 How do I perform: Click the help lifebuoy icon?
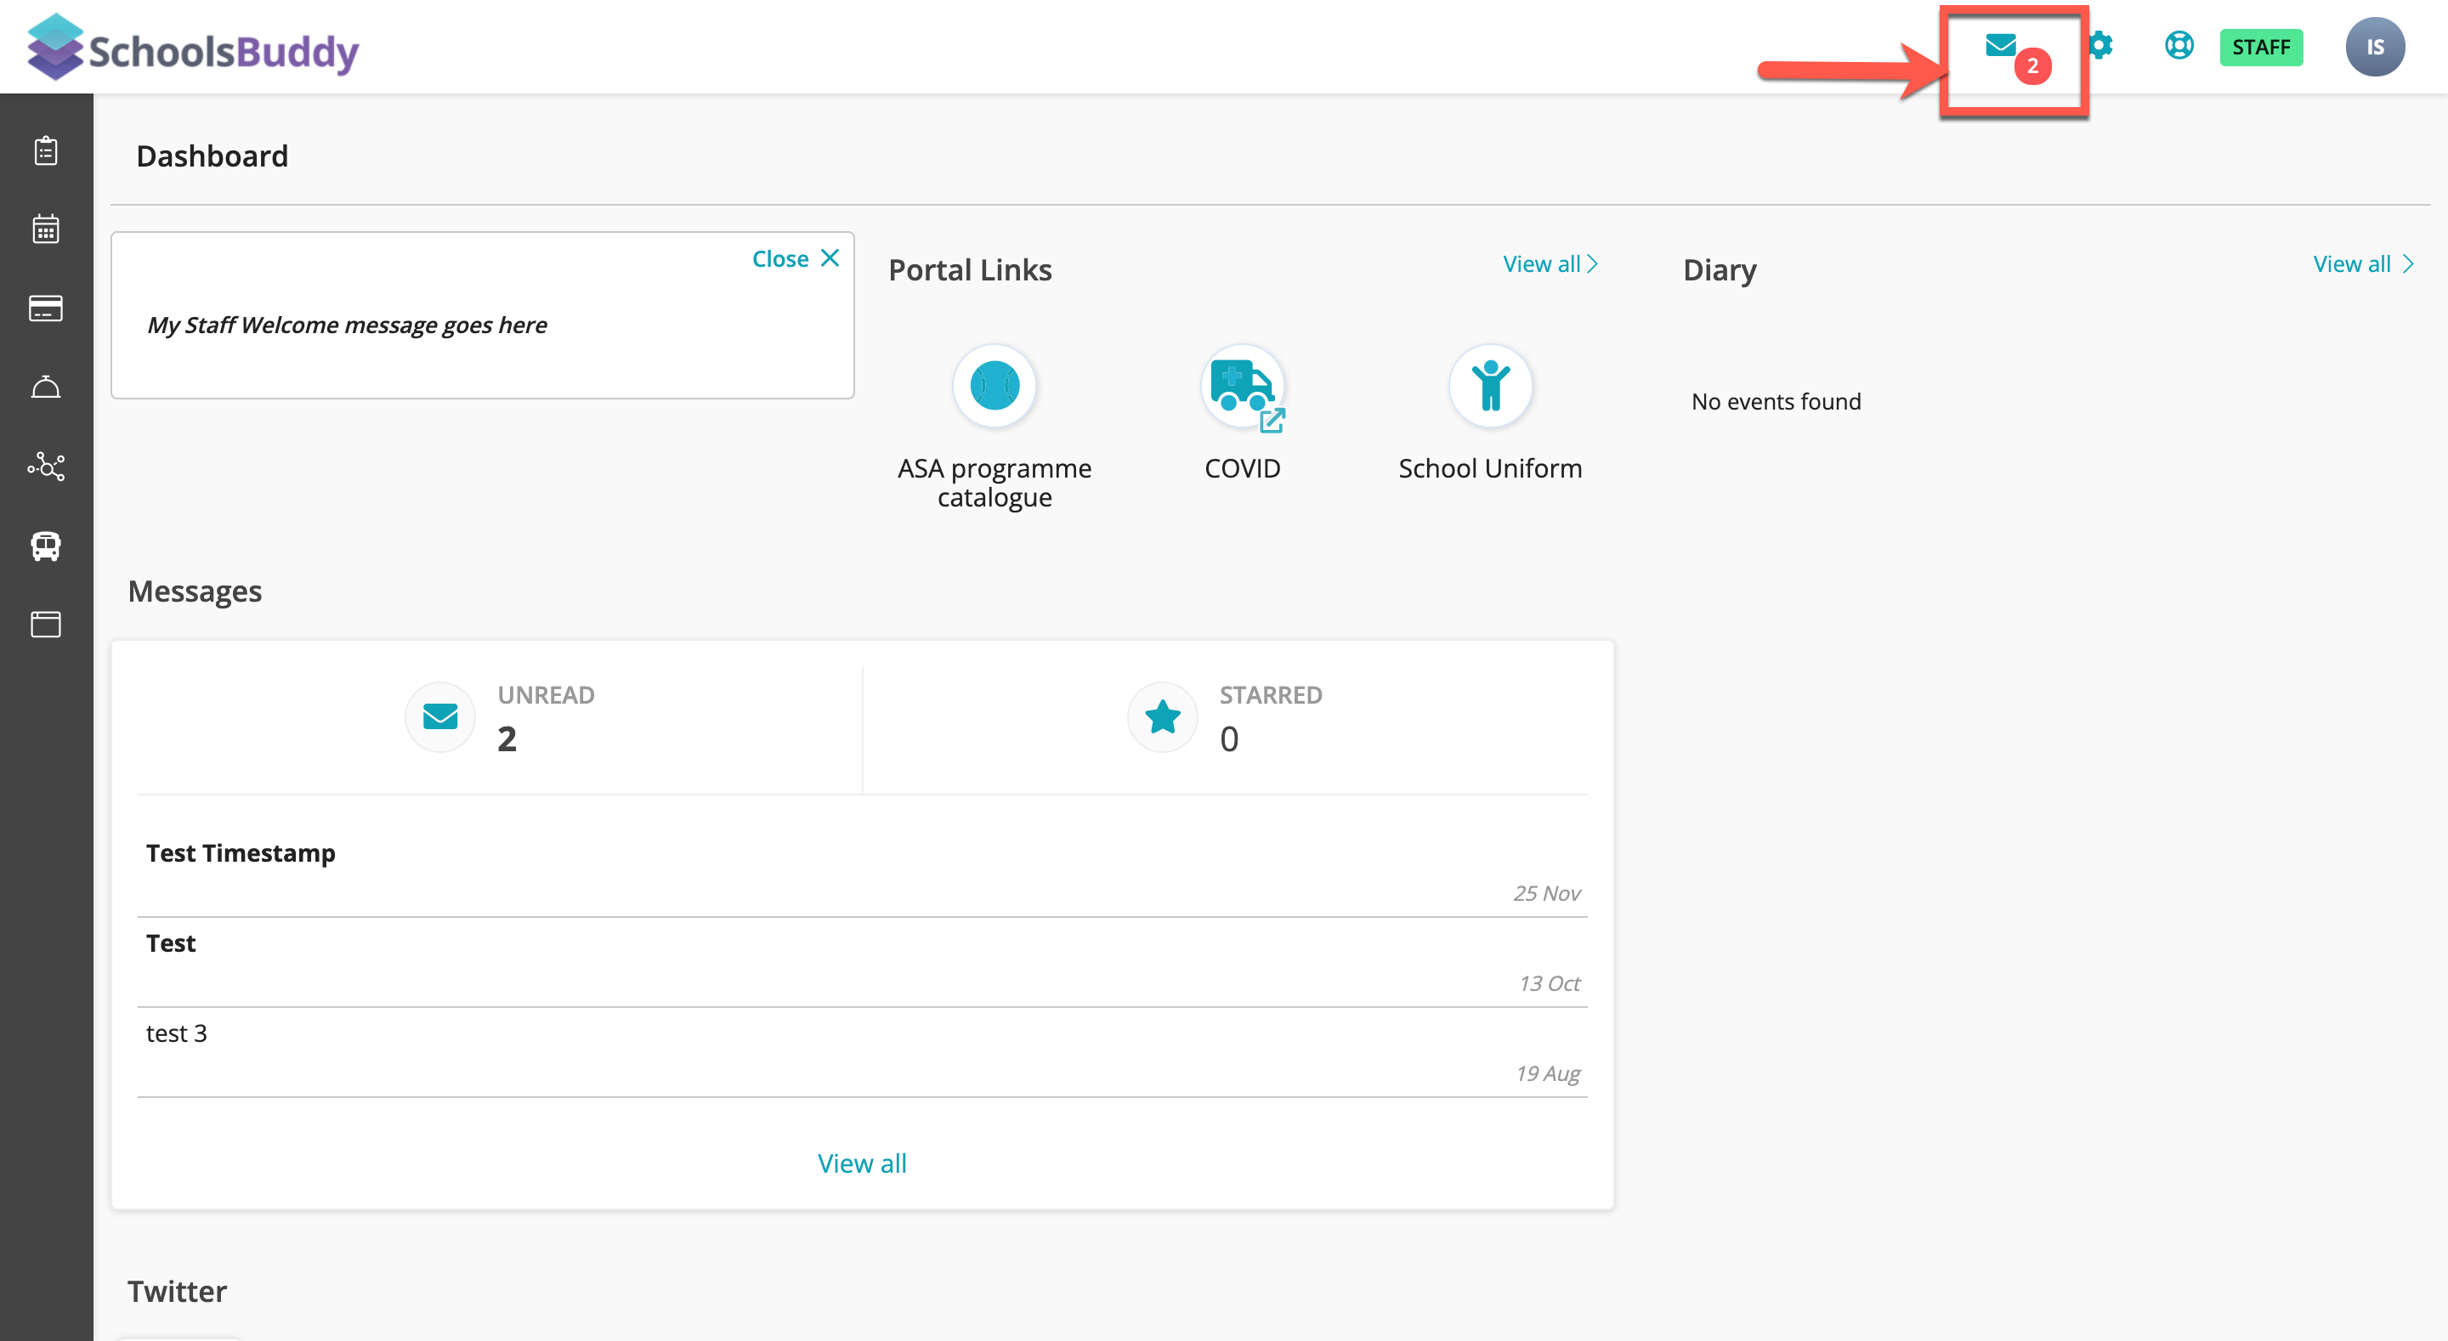[x=2178, y=46]
